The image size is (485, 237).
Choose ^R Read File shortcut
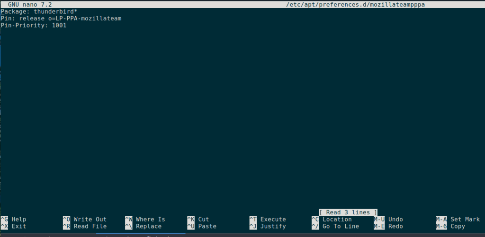tap(85, 227)
